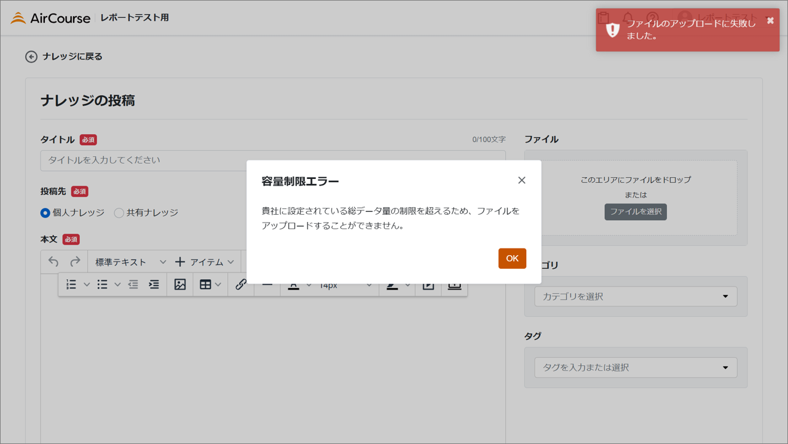Open the アイテム insert menu
The width and height of the screenshot is (788, 444).
tap(205, 262)
